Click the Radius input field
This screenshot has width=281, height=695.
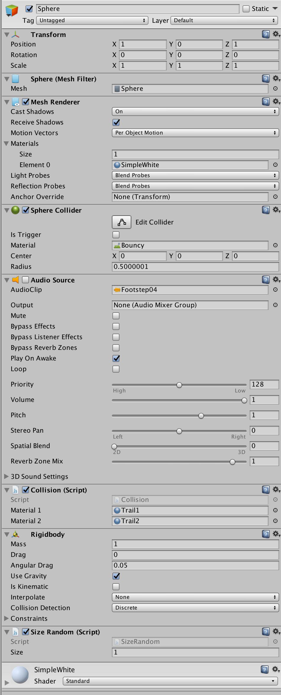click(x=195, y=266)
